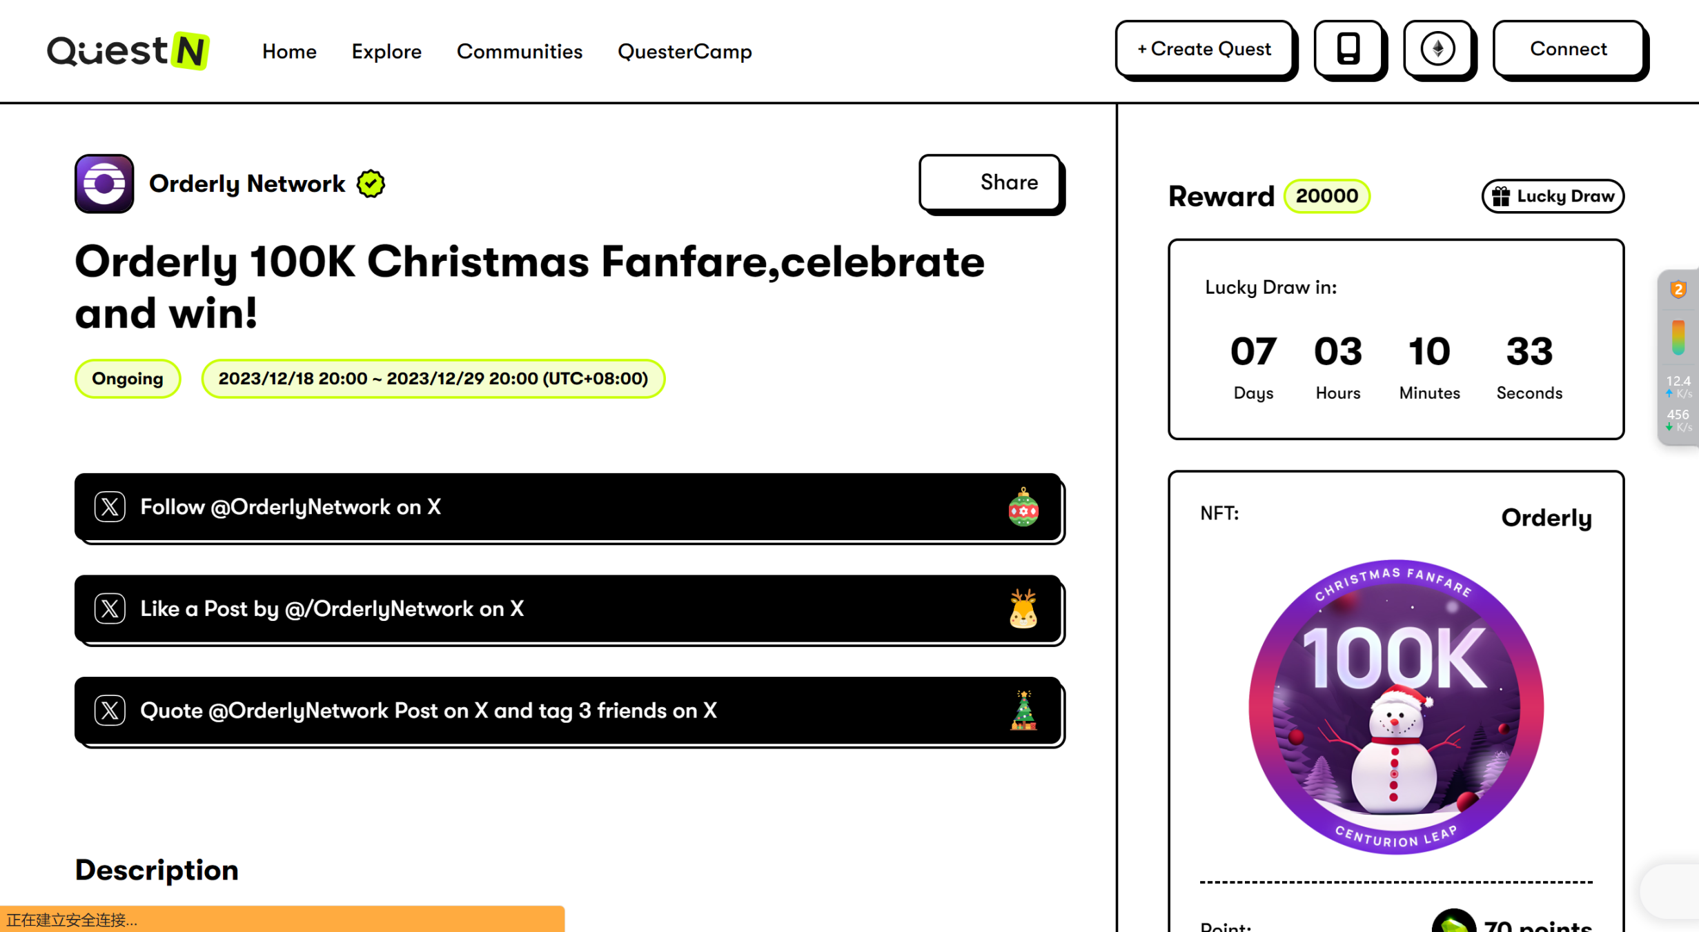Share this quest
This screenshot has height=932, width=1699.
click(990, 182)
